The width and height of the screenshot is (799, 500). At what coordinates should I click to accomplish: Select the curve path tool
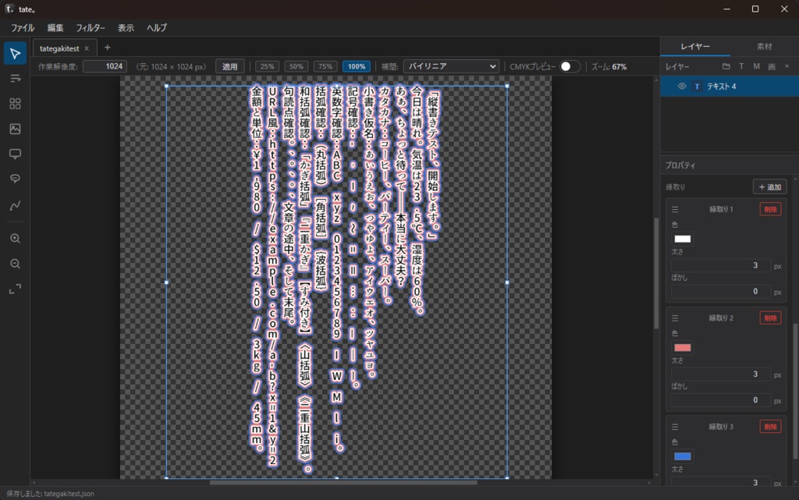15,205
